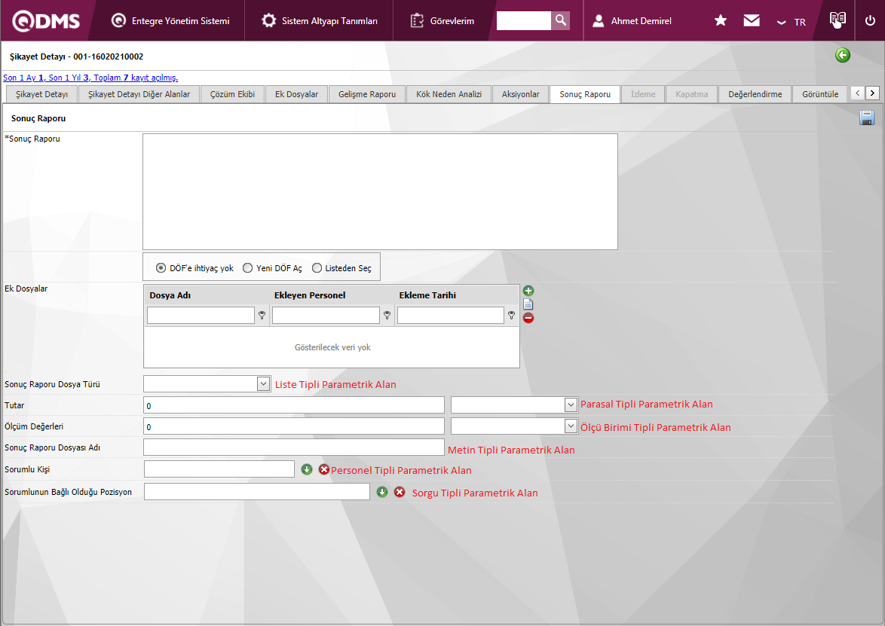
Task: Click the Dosya Adı filter input
Action: pyautogui.click(x=201, y=315)
